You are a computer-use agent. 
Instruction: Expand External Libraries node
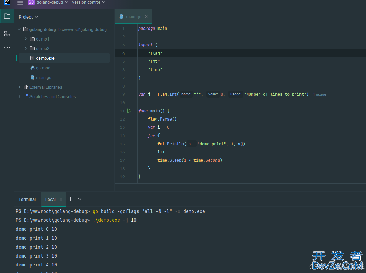click(19, 87)
